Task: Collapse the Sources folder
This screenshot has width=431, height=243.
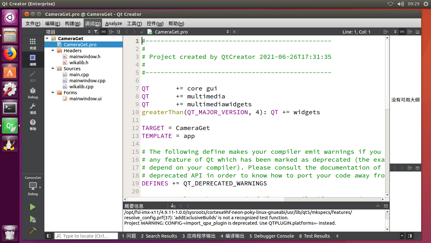Action: click(53, 68)
